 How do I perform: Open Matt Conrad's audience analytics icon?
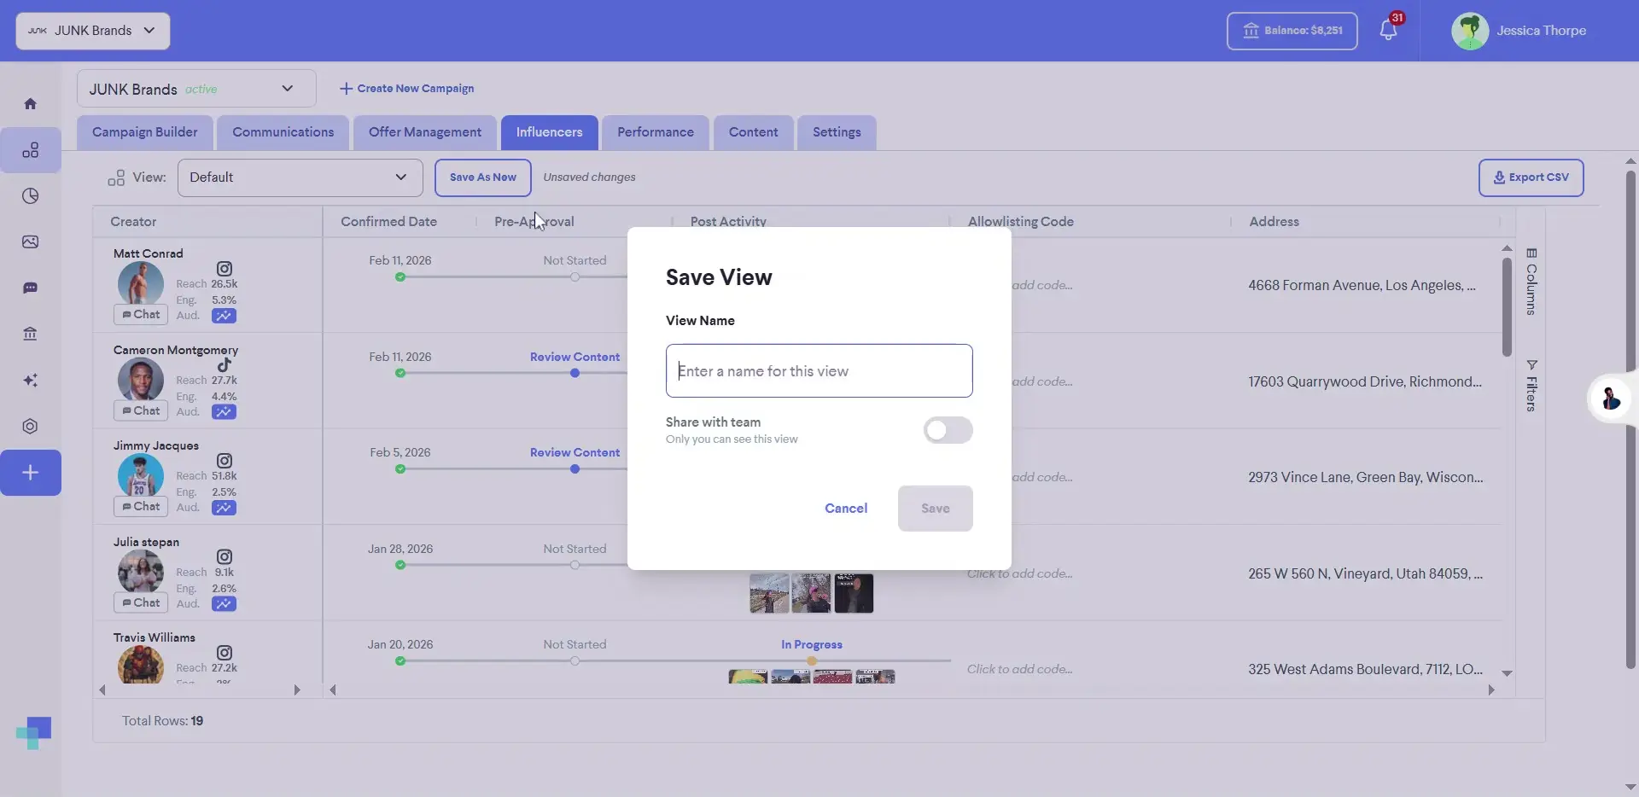tap(225, 316)
